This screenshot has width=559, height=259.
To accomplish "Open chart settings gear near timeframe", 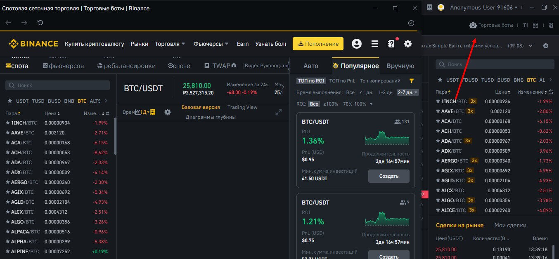I will click(167, 112).
